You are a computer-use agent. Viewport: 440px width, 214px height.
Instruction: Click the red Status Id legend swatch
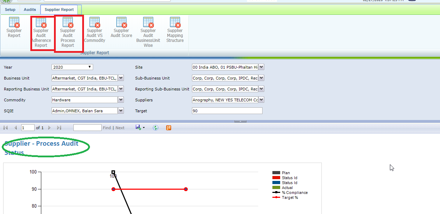(276, 178)
